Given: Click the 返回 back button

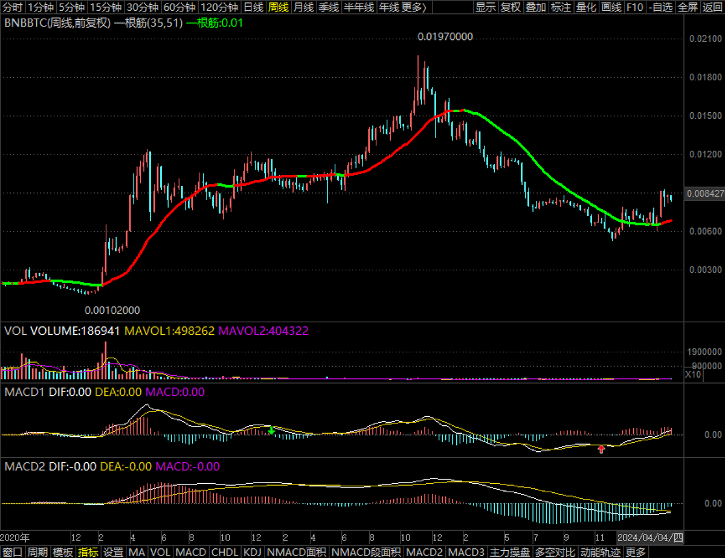Looking at the screenshot, I should (x=712, y=8).
